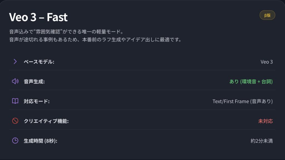Screen dimensions: 285x160
Task: Click the second description line about ラフ生成
Action: (95, 40)
